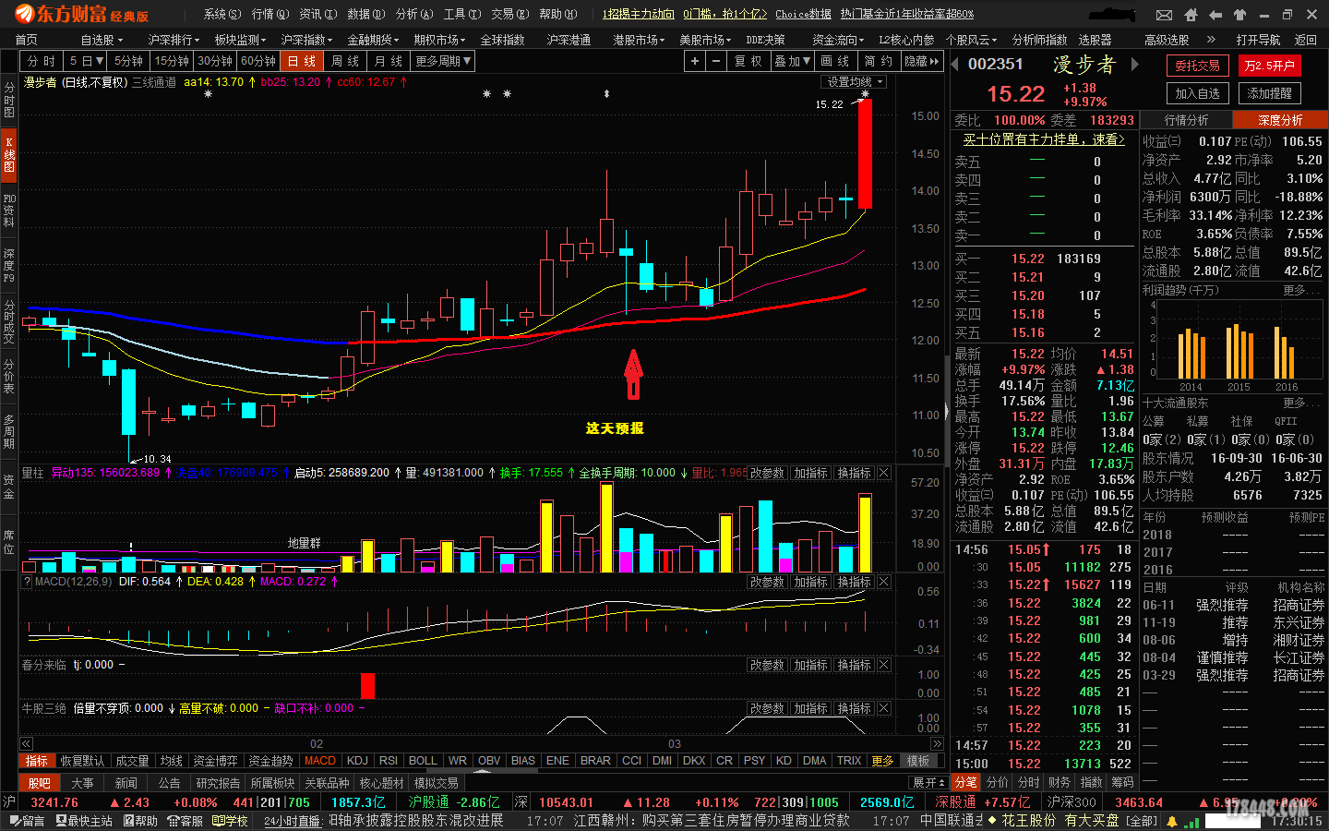Open the 交易(E) menu
1329x831 pixels.
point(509,15)
